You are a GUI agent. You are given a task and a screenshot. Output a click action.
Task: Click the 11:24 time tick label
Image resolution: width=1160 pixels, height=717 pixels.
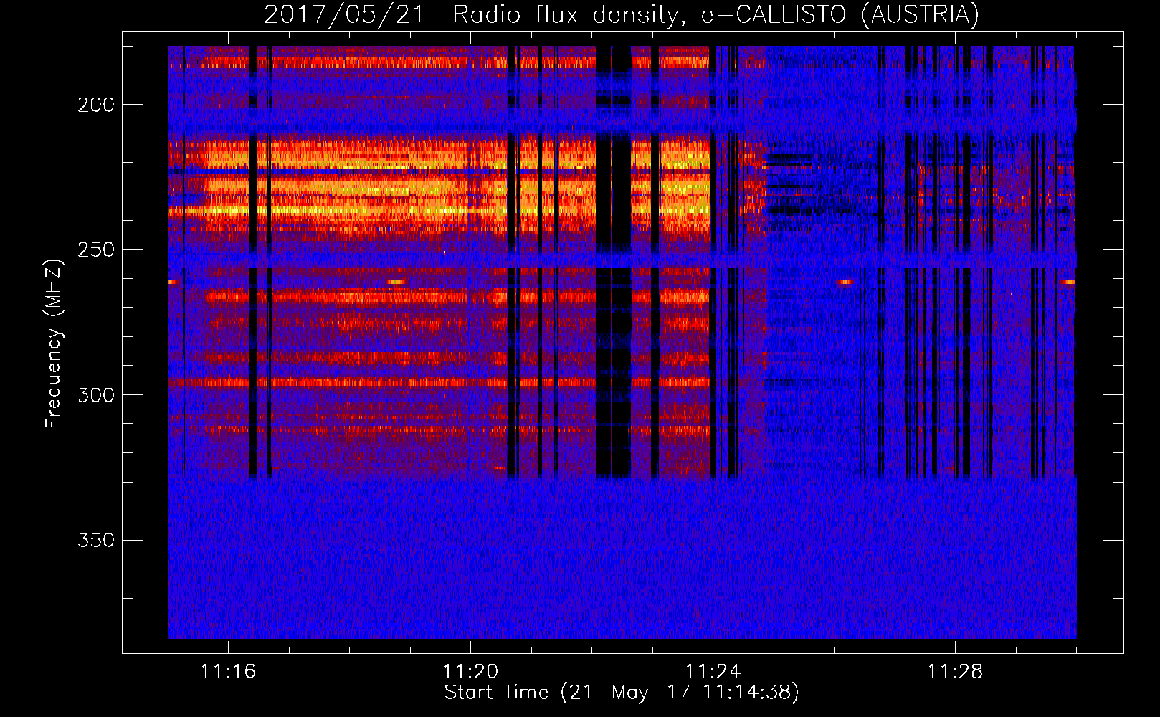click(713, 672)
